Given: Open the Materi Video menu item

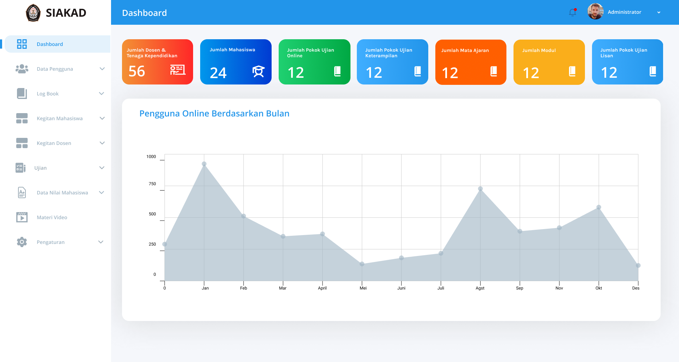Looking at the screenshot, I should tap(52, 217).
